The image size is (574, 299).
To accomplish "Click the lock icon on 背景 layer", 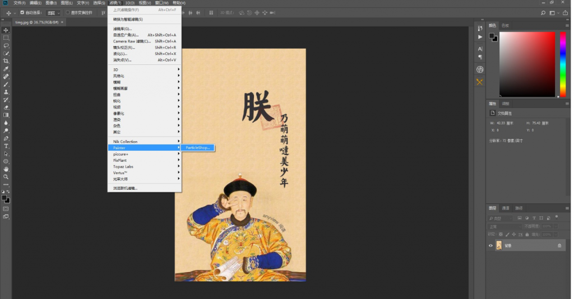I will pyautogui.click(x=559, y=246).
